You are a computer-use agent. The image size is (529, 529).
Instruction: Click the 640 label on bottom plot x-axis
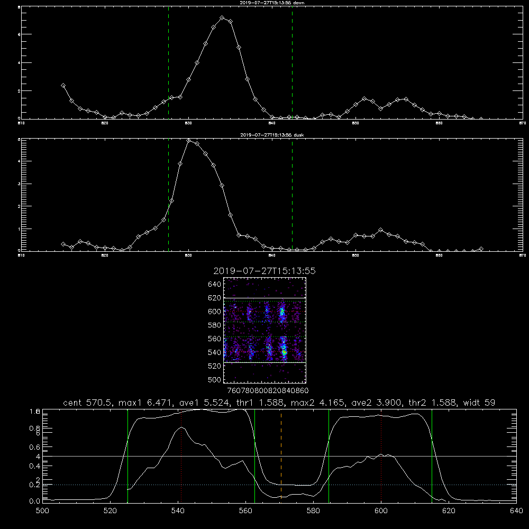click(516, 511)
